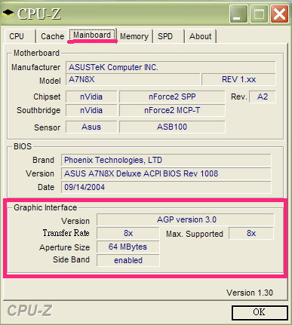Select the BIOS version ASUS A7N8X Deluxe field
292x325 pixels.
point(166,173)
